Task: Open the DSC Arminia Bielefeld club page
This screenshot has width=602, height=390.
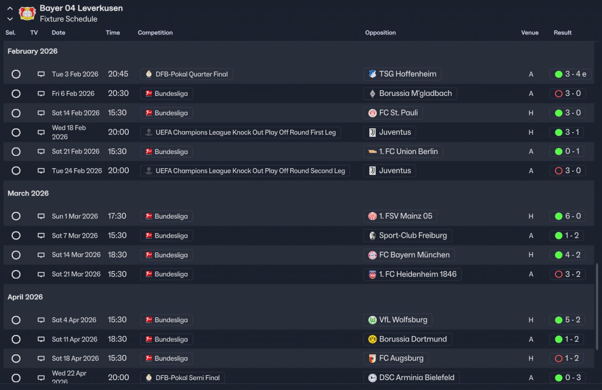Action: coord(412,378)
